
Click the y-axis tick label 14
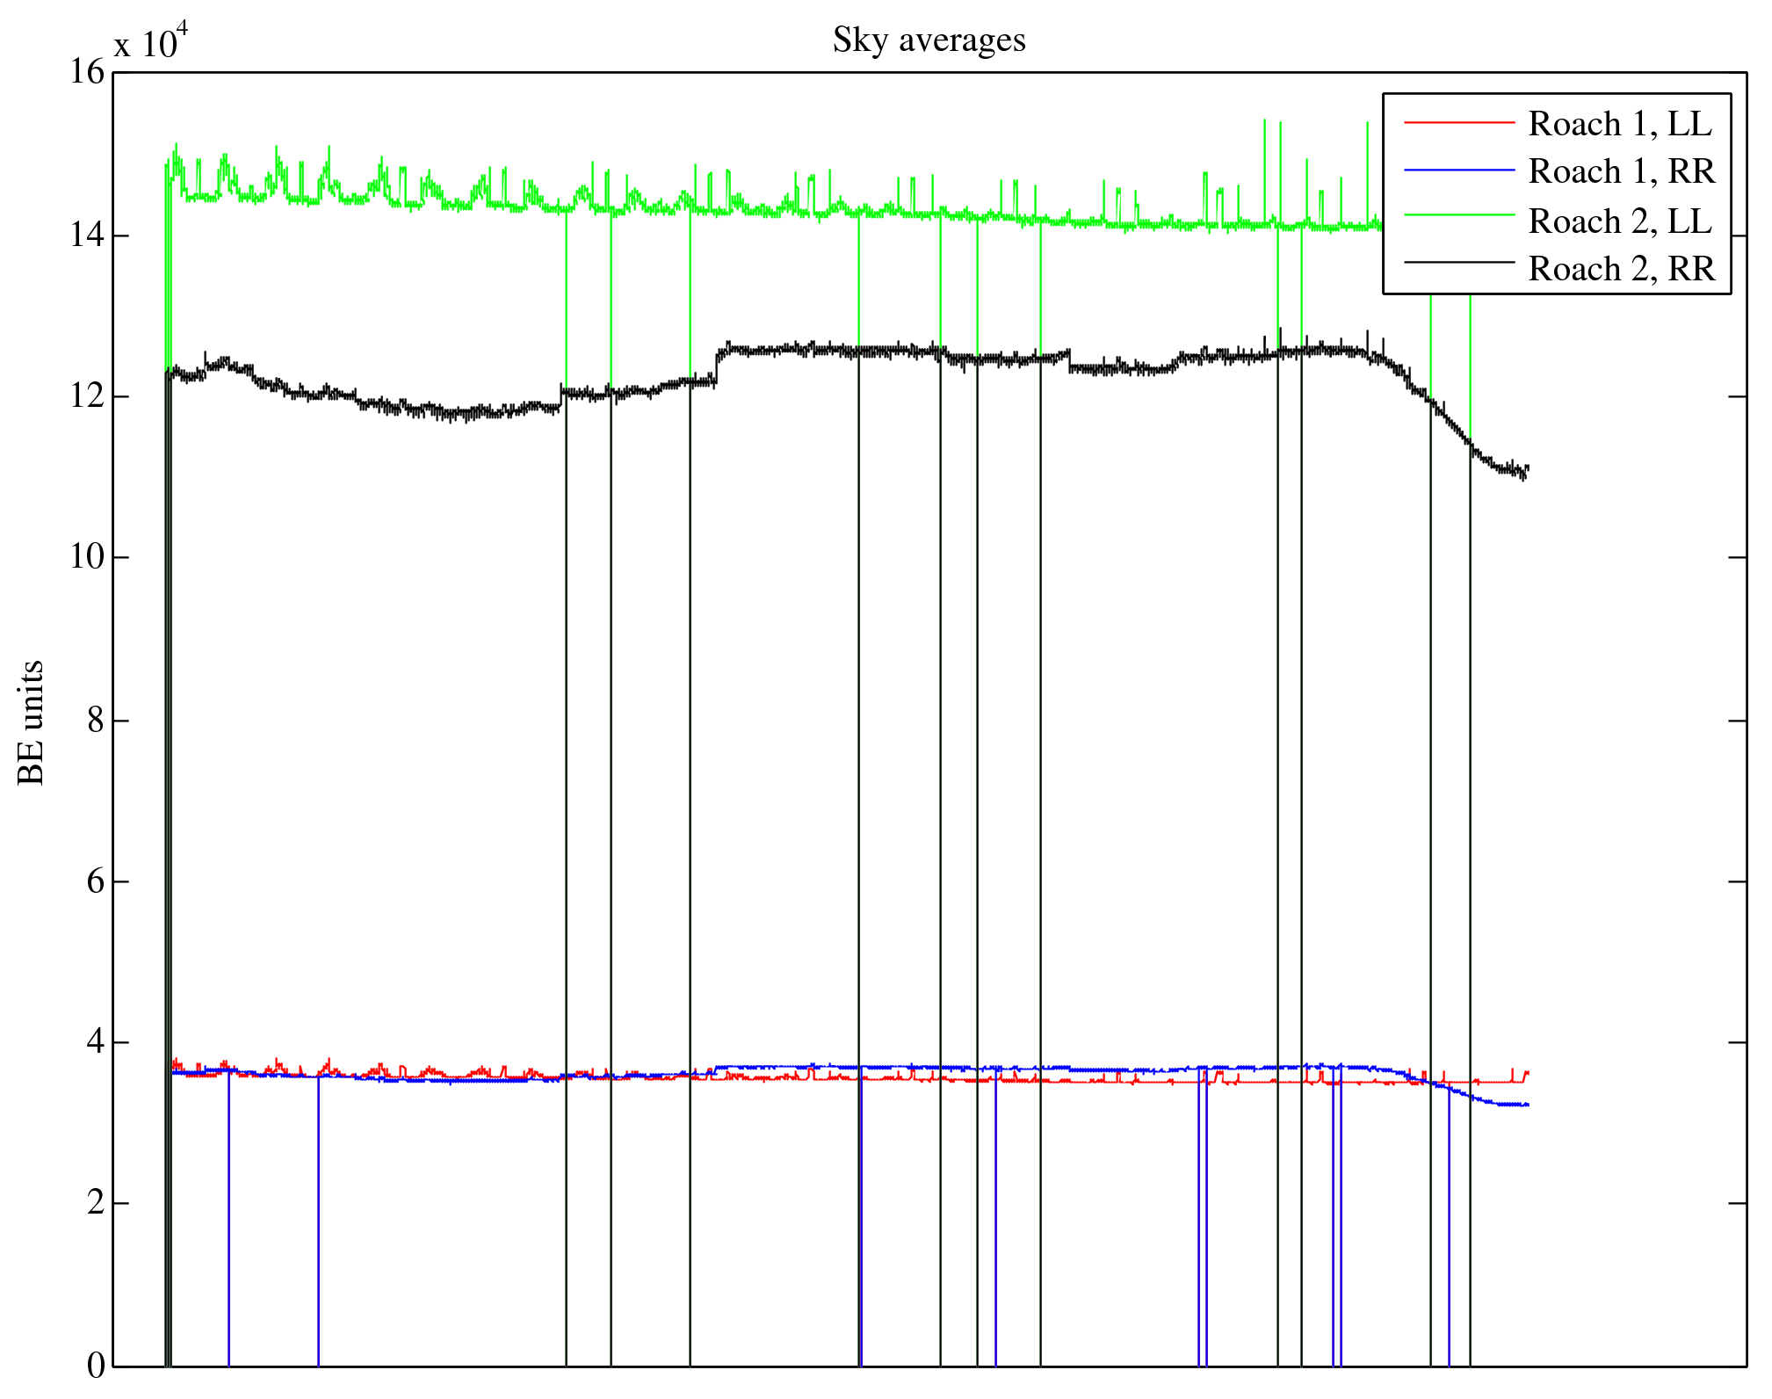tap(87, 235)
